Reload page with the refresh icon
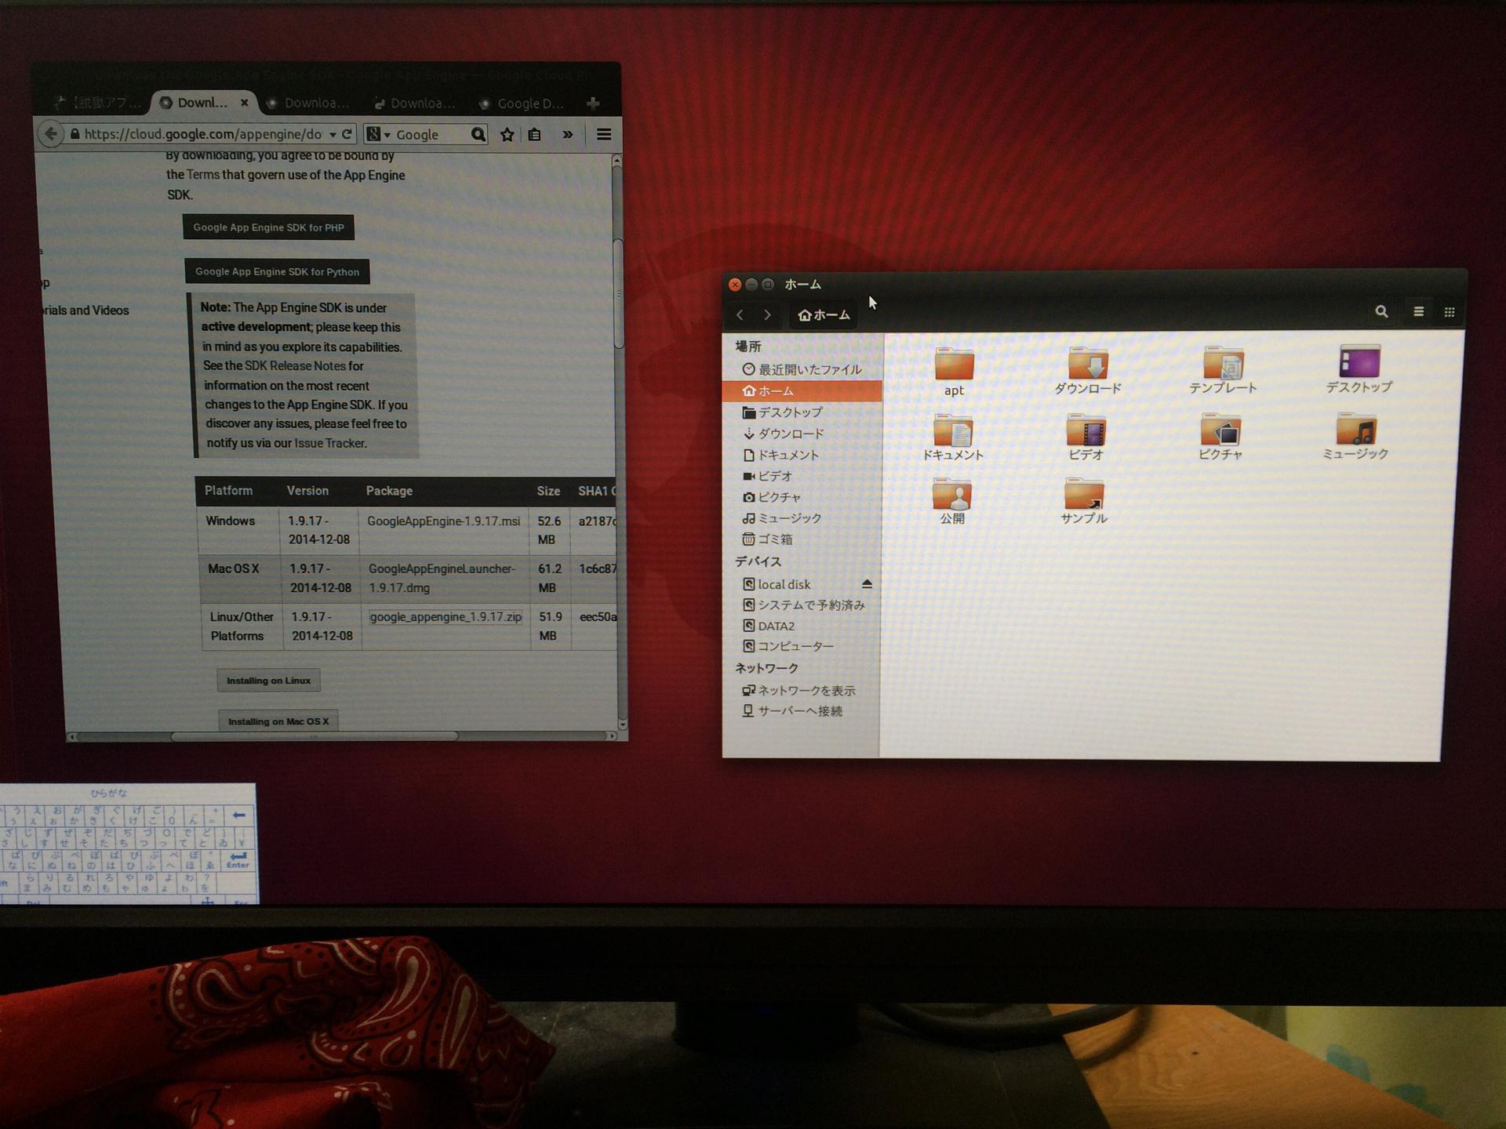The height and width of the screenshot is (1129, 1506). (x=347, y=134)
